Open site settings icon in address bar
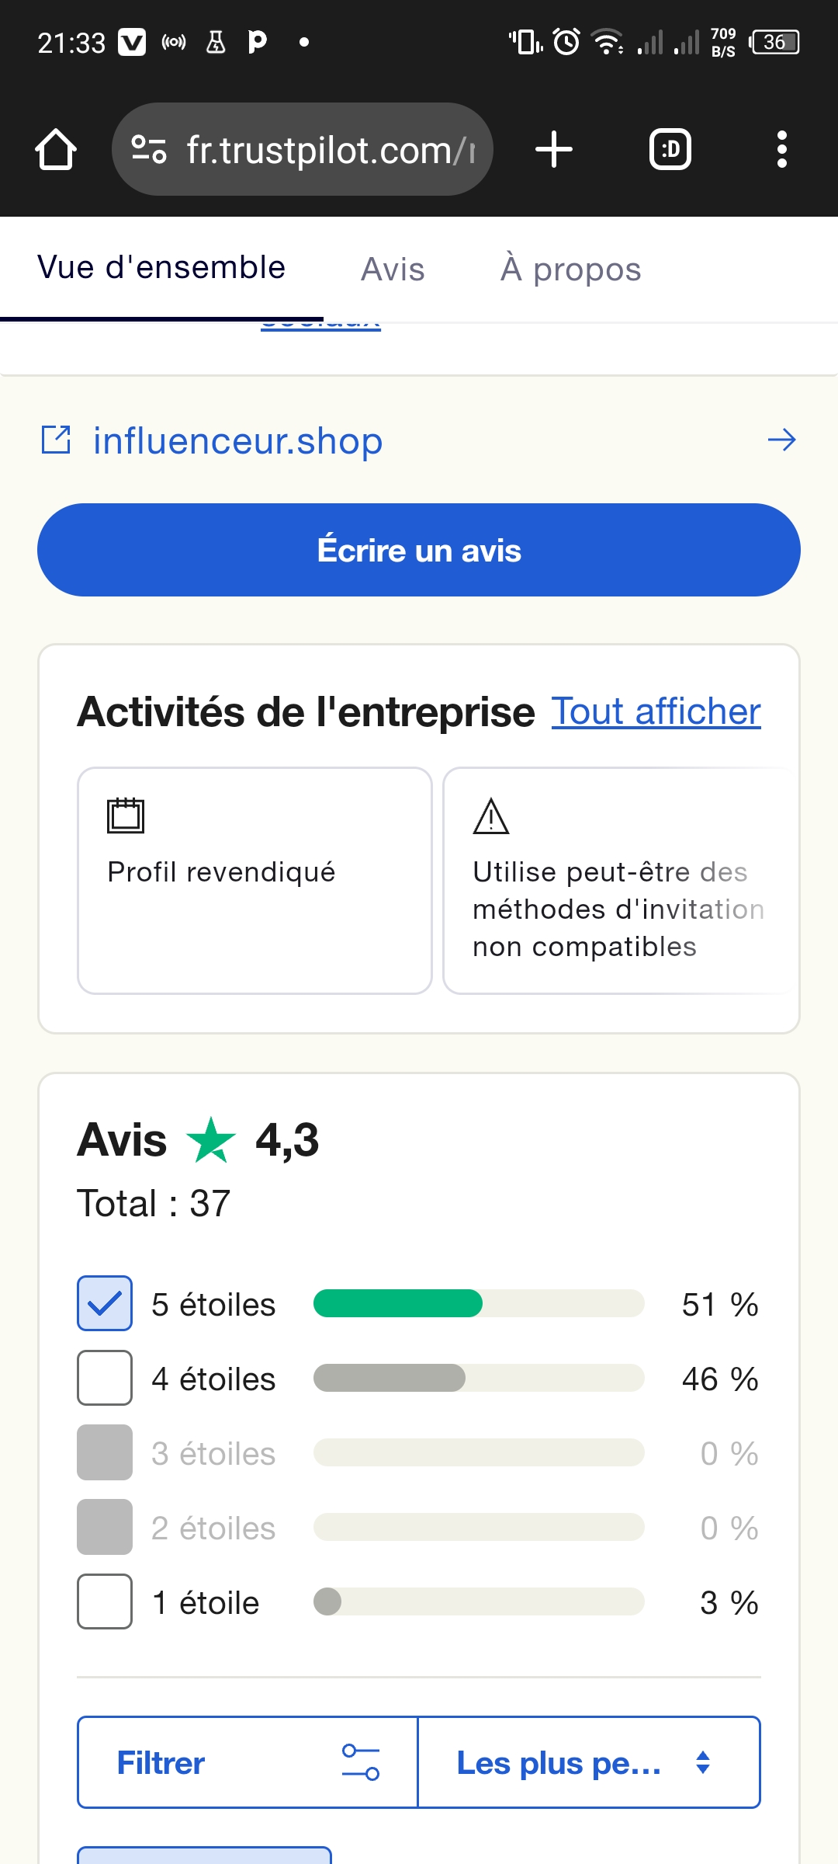The height and width of the screenshot is (1864, 838). [x=148, y=149]
